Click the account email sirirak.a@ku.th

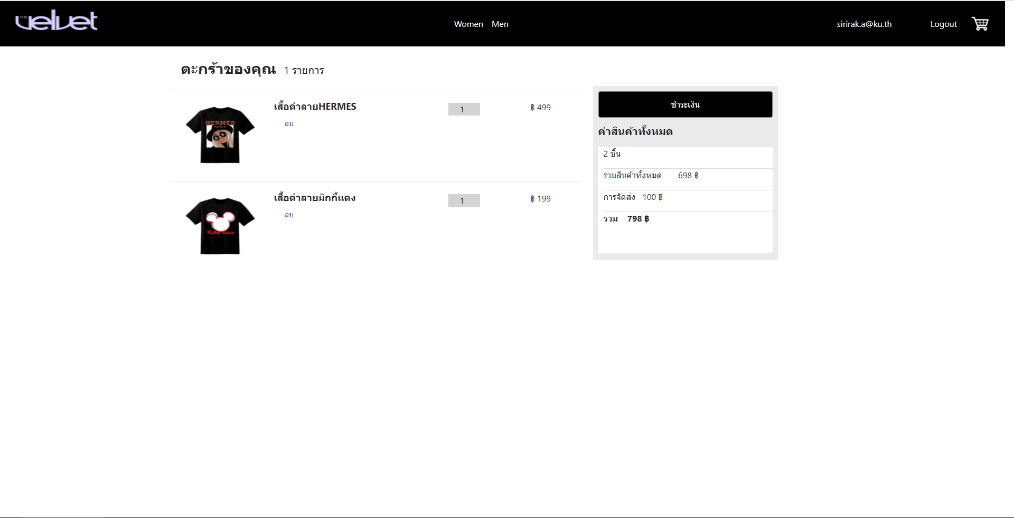point(864,24)
